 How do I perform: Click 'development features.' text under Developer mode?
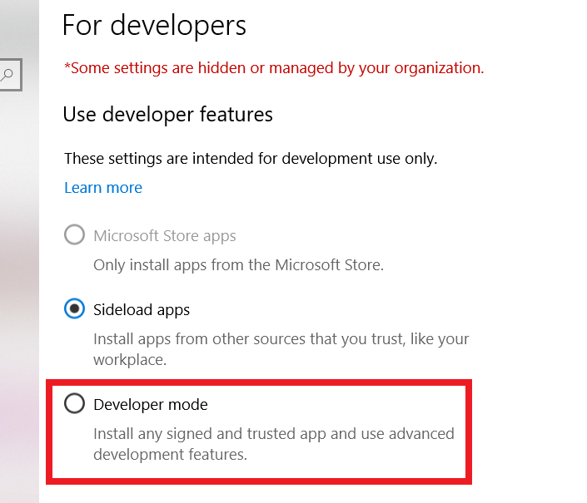point(171,455)
